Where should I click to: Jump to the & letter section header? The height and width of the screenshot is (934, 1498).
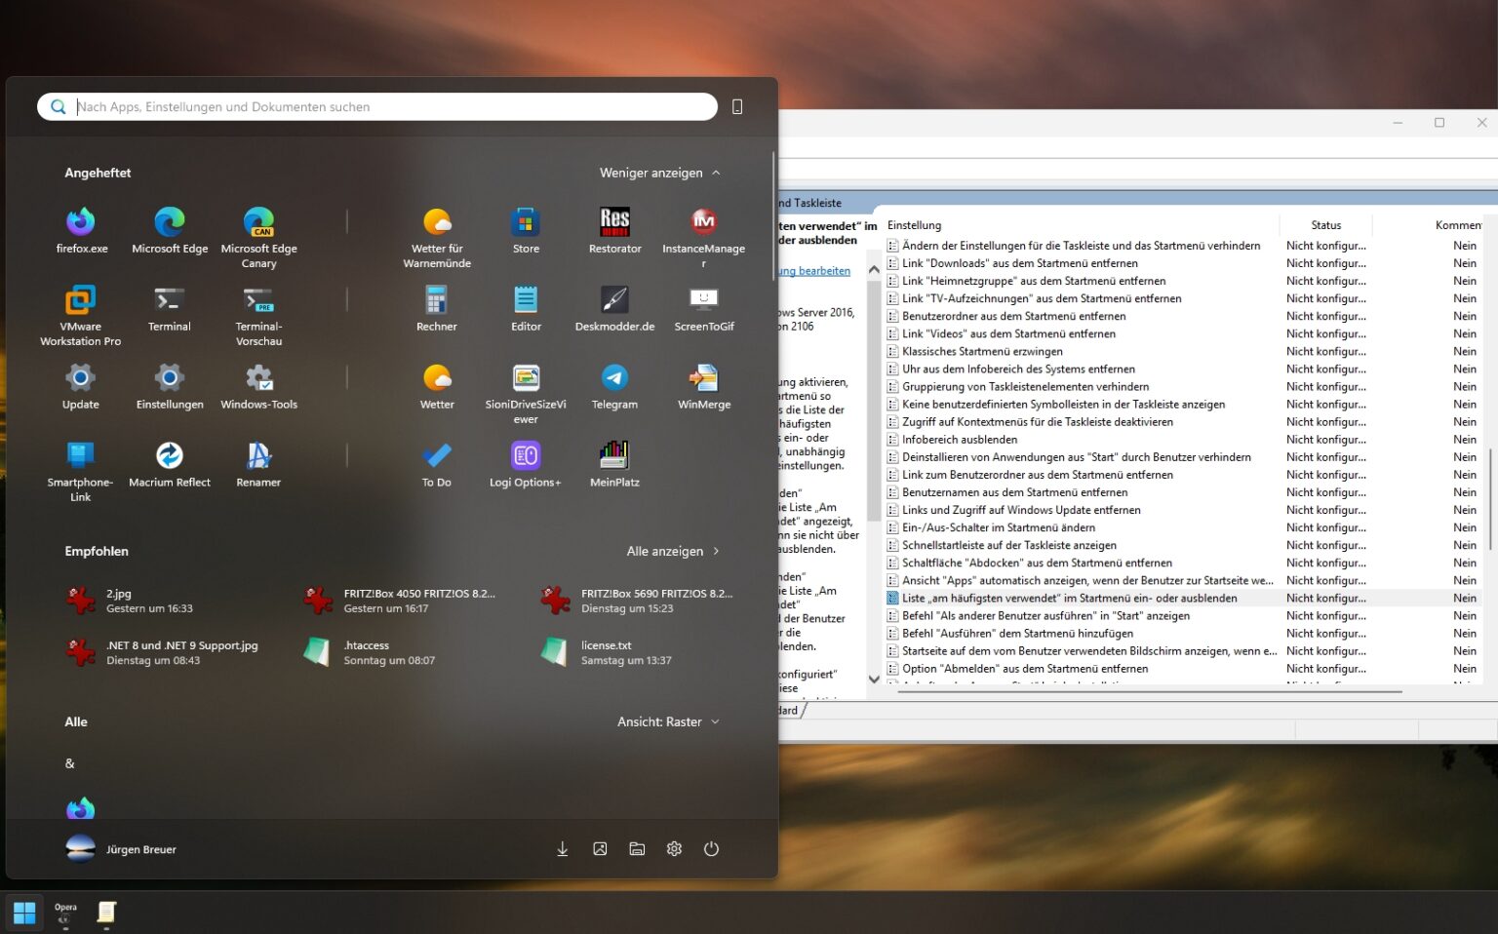69,763
